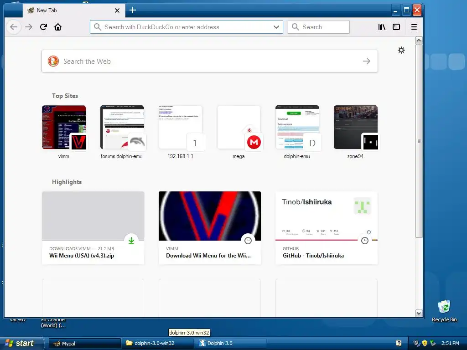Open the mega top site tile
The image size is (467, 350).
pos(239,132)
